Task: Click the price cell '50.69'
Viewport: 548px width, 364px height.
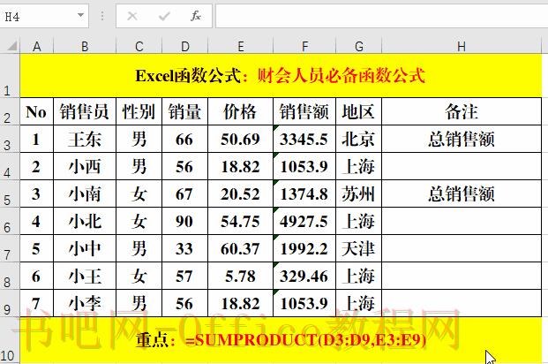Action: [240, 139]
